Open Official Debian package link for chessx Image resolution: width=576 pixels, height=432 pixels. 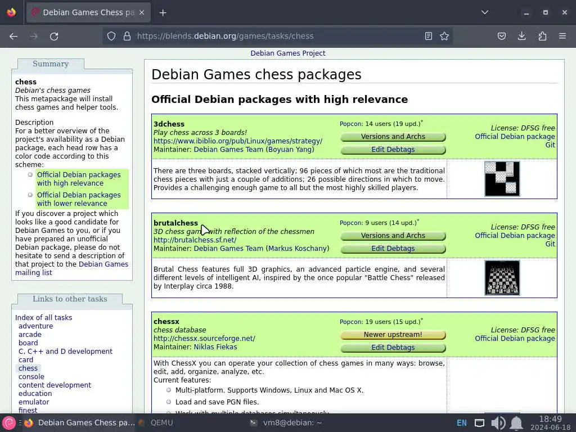[x=515, y=338]
